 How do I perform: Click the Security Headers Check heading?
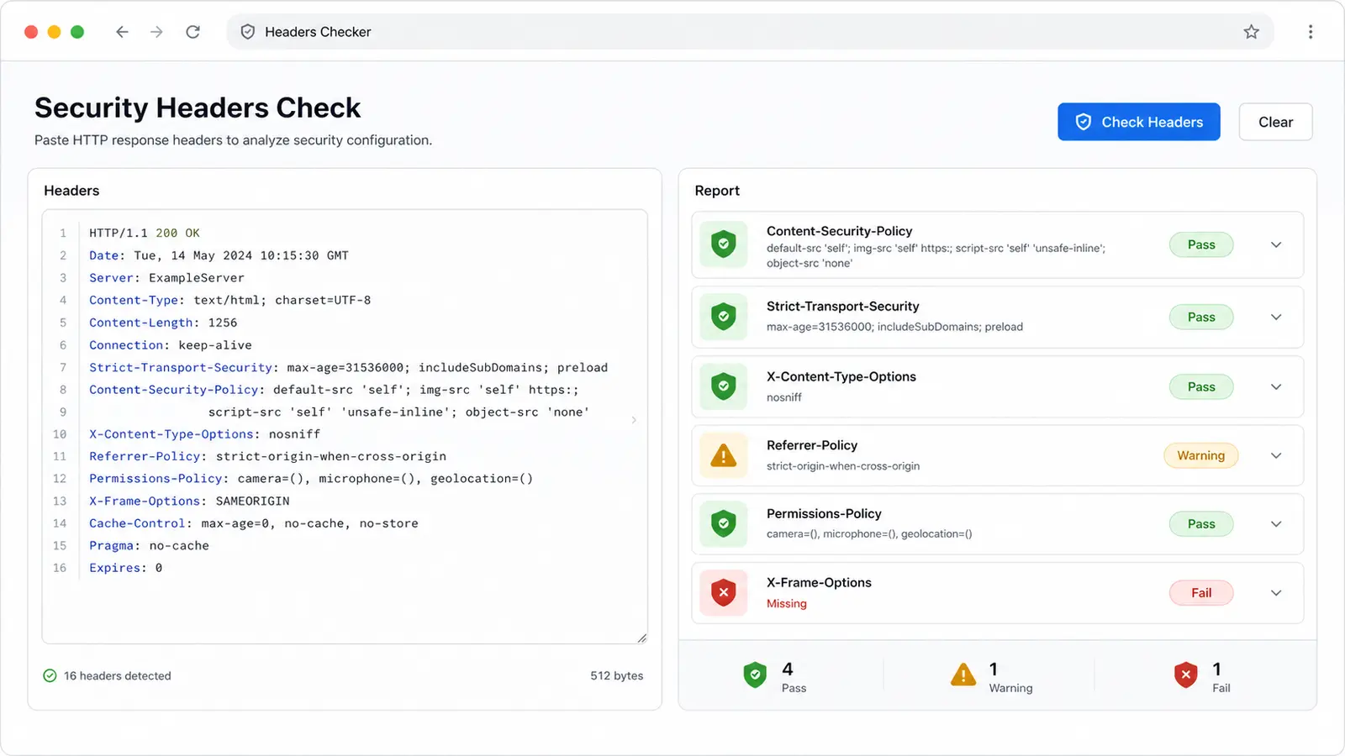click(x=198, y=108)
